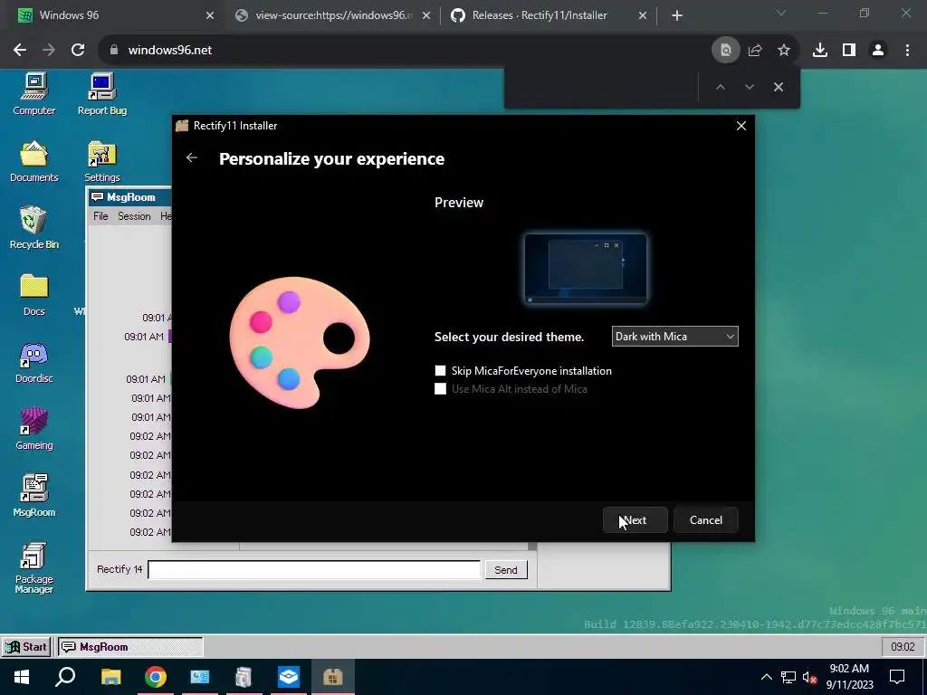Viewport: 927px width, 695px height.
Task: Switch to the Releases Rectify11/Installer tab
Action: [549, 15]
